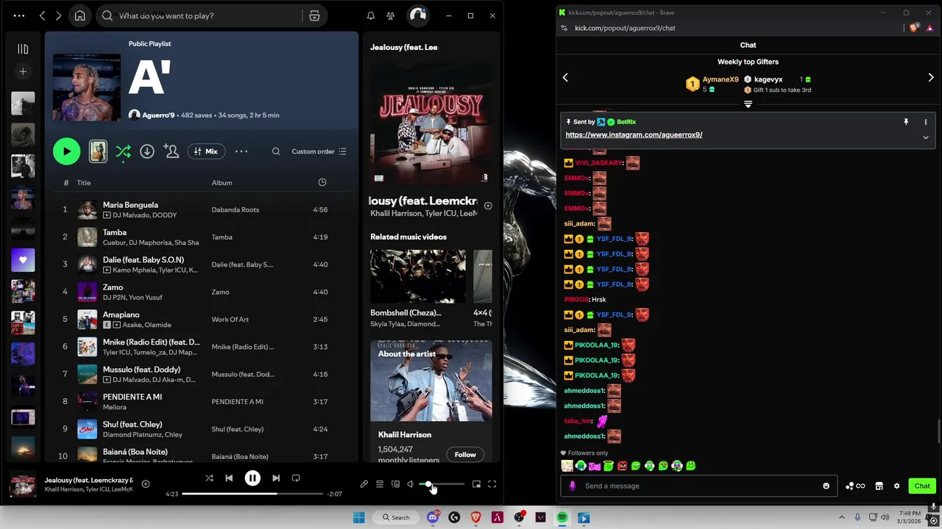Image resolution: width=942 pixels, height=529 pixels.
Task: Expand the pinned BotRix message
Action: [926, 137]
